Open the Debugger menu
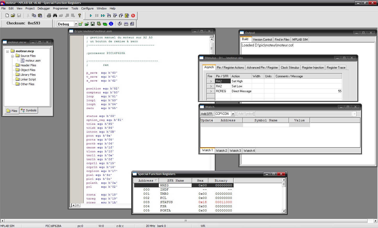The height and width of the screenshot is (228, 378). [x=44, y=8]
